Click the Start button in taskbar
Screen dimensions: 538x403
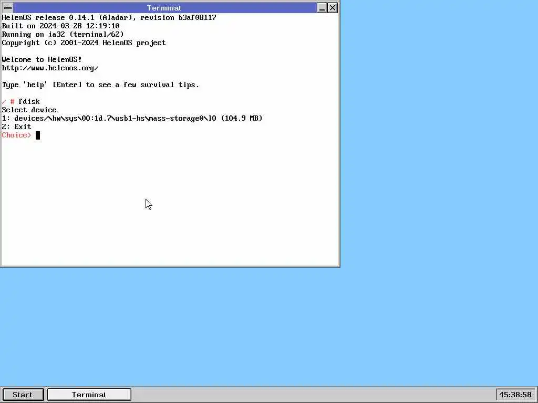tap(23, 395)
